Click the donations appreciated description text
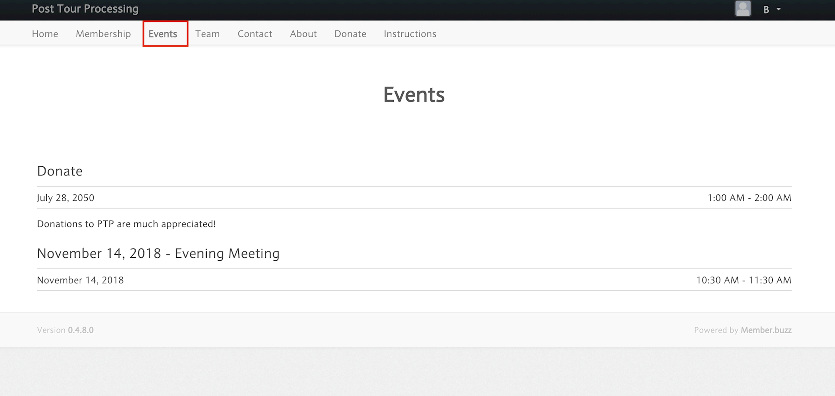 coord(126,224)
